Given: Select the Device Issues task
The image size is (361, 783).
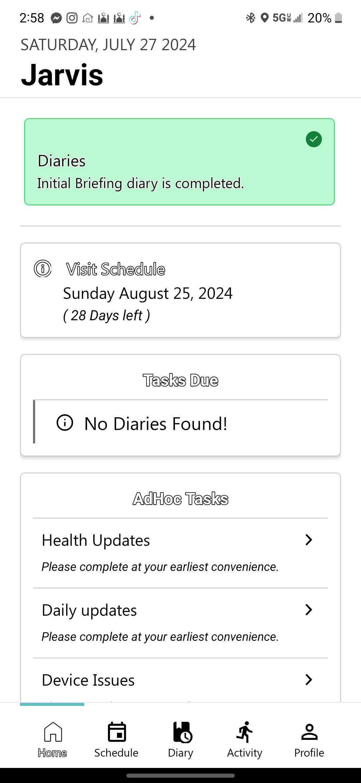Looking at the screenshot, I should tap(88, 680).
